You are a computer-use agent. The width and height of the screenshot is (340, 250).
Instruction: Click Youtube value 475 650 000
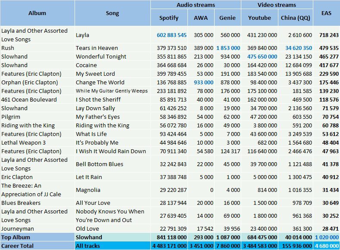262,56
